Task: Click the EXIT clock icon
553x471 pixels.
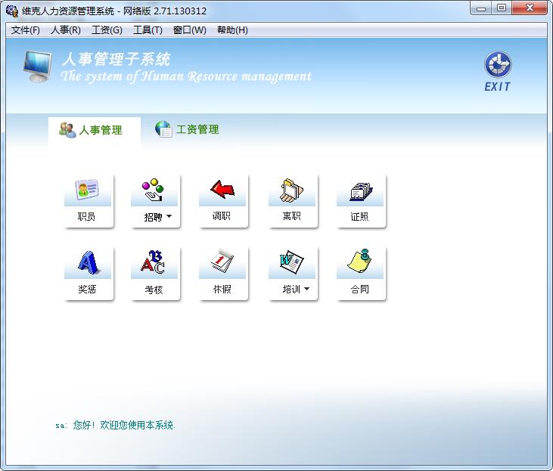Action: [498, 65]
